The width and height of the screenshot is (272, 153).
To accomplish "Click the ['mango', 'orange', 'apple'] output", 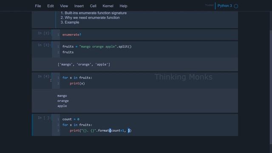I will pos(84,64).
